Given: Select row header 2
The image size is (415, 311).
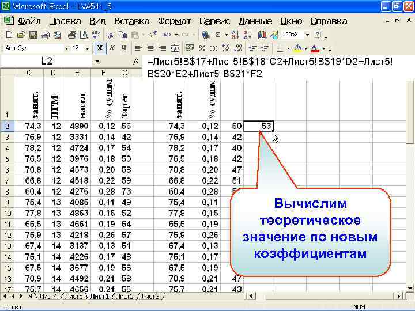Looking at the screenshot, I should tap(7, 126).
